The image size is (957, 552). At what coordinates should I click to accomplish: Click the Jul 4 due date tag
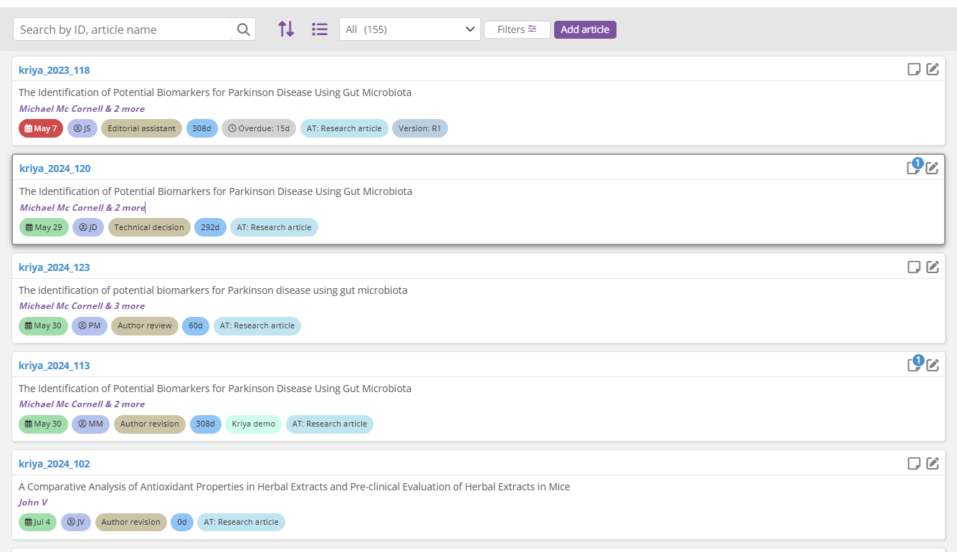click(x=38, y=522)
